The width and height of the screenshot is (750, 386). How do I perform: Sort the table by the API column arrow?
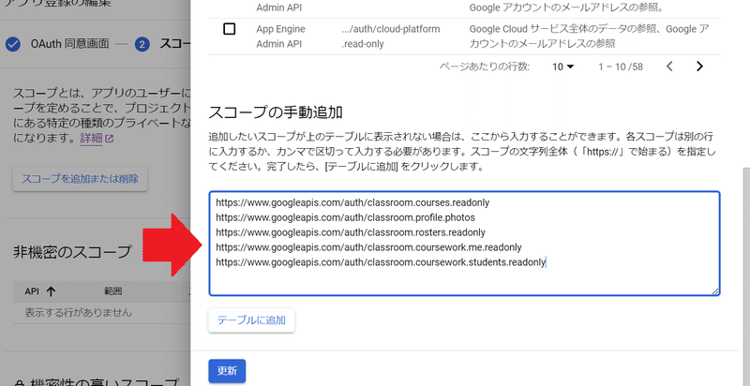pos(52,291)
